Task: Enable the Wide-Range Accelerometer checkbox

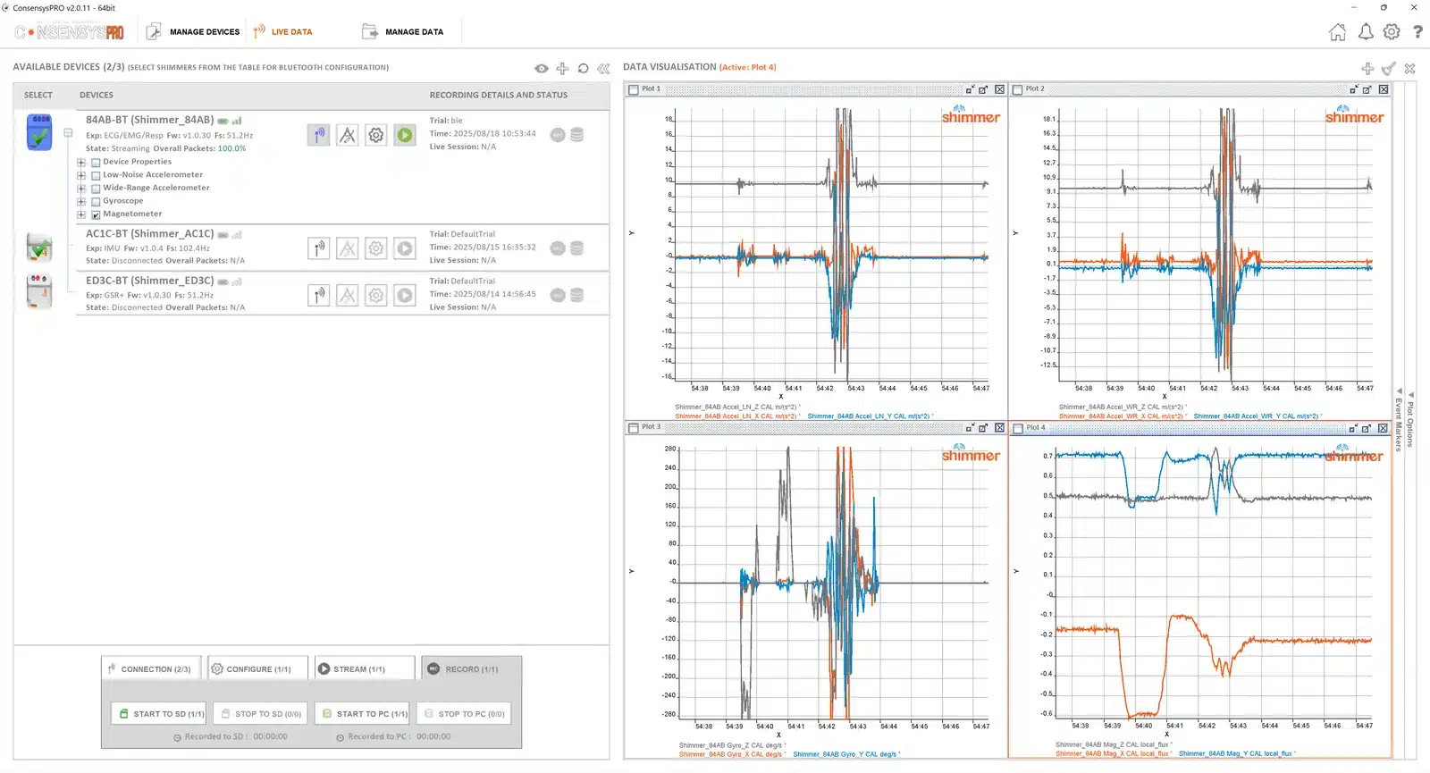Action: tap(96, 189)
